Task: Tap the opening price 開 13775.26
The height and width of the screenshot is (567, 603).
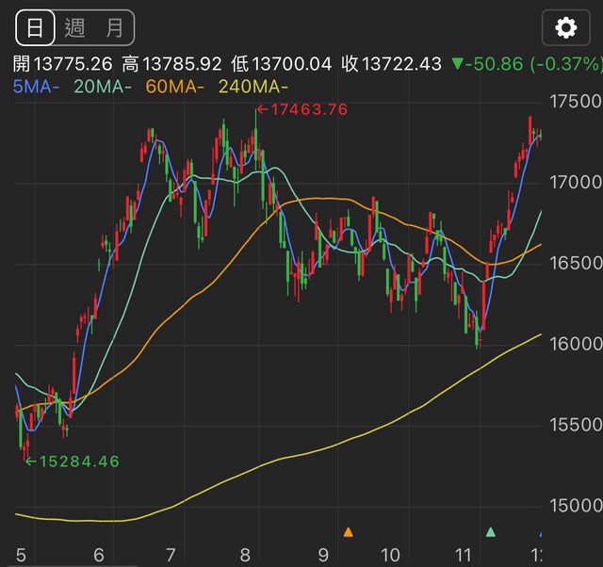Action: (x=62, y=64)
